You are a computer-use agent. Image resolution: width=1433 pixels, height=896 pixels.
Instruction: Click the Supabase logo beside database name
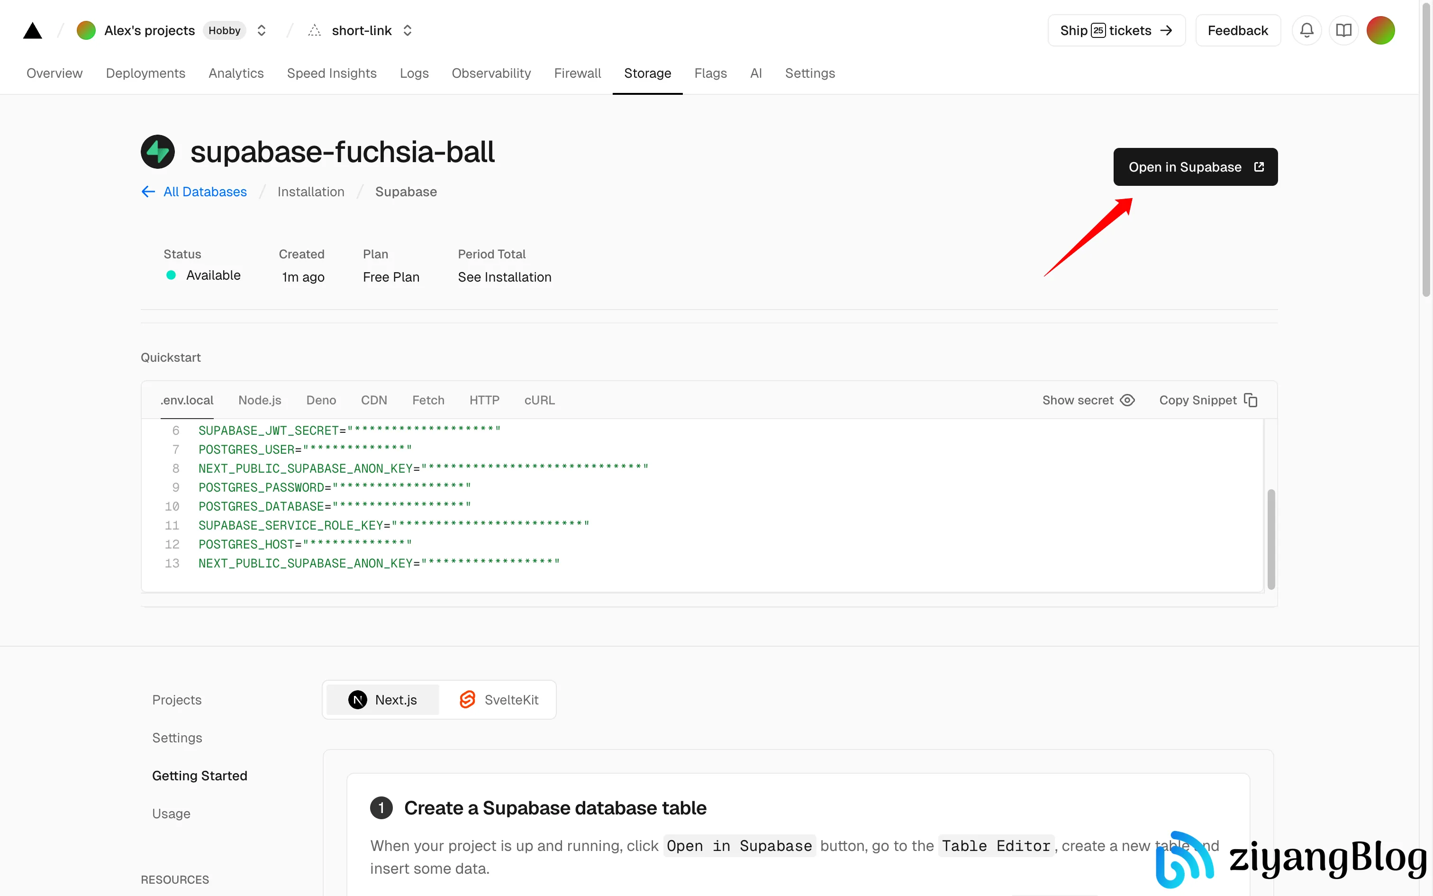[x=157, y=152]
